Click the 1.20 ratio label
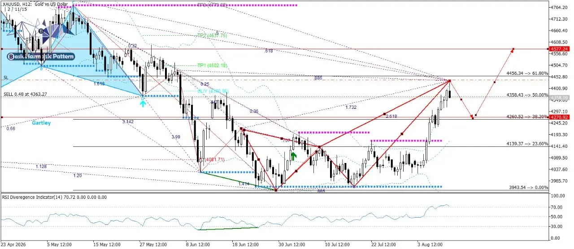The image size is (574, 249). click(78, 176)
